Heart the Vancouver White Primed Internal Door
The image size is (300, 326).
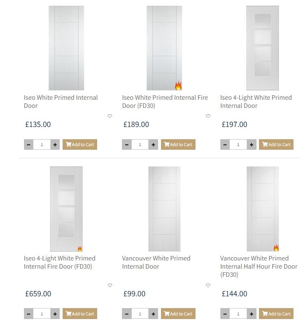(x=208, y=285)
